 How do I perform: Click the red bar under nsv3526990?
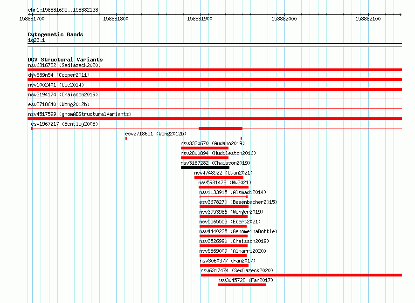tap(223, 246)
